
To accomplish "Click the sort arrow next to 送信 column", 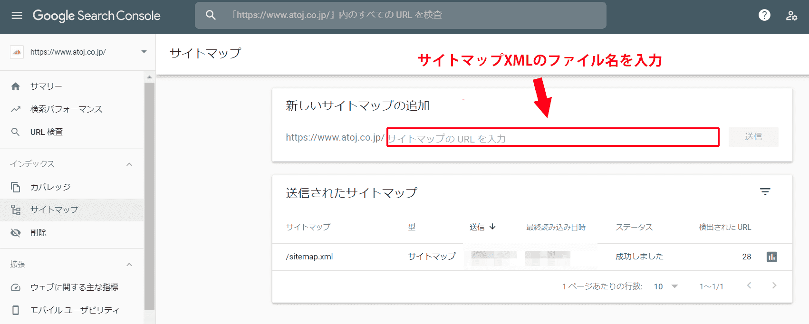I will tap(492, 227).
